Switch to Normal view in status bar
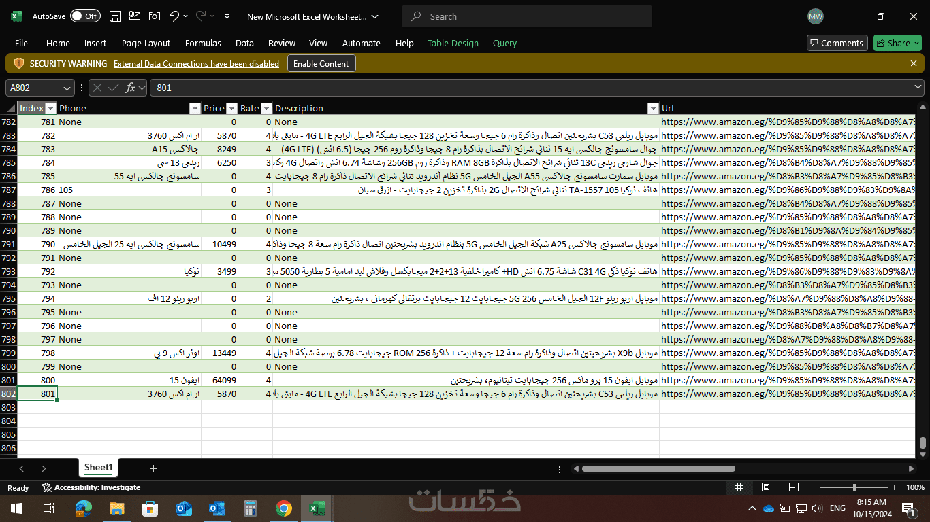 (739, 487)
